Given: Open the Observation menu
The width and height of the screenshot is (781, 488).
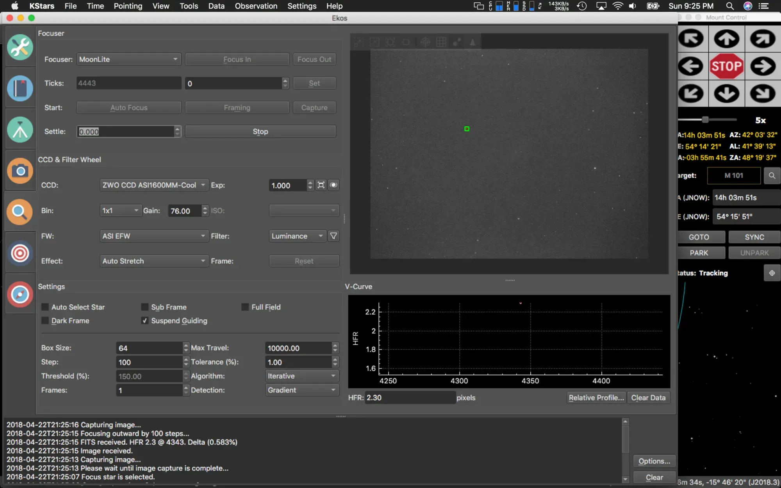Looking at the screenshot, I should coord(256,6).
